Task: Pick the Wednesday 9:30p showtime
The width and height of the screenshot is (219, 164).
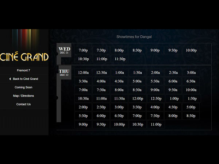Action: pos(173,50)
